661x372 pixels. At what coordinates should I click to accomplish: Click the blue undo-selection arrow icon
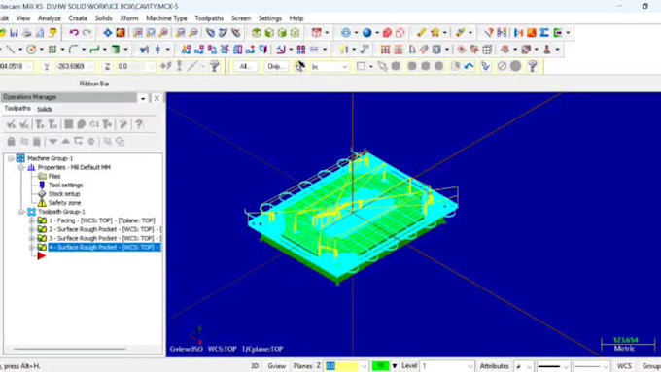point(470,66)
